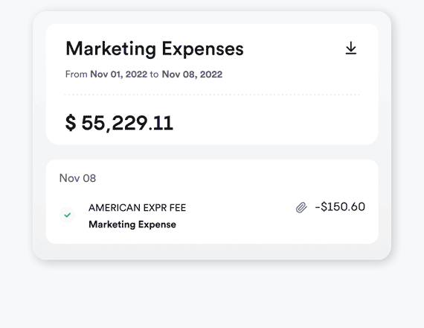Viewport: 424px width, 328px height.
Task: Select the end date Nov 08, 2022
Action: [192, 75]
